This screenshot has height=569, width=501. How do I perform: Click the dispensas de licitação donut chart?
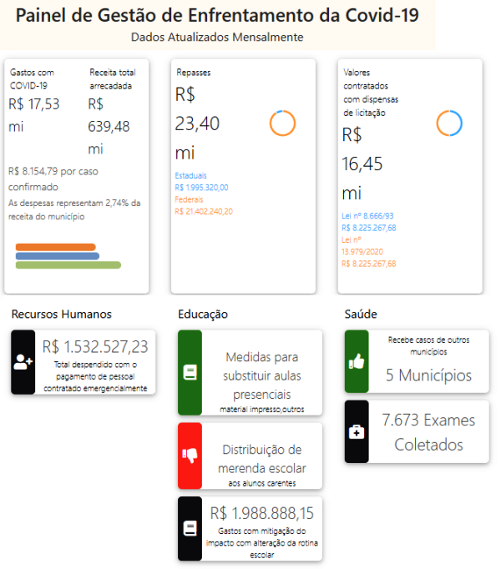point(449,123)
